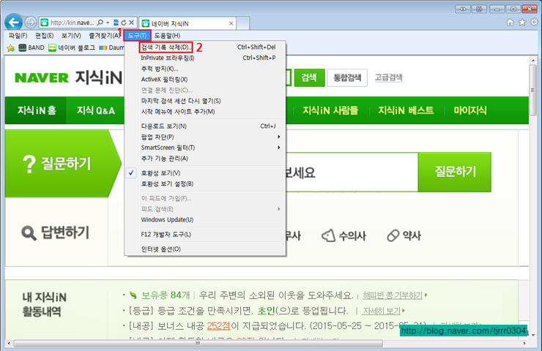Click the NAVER logo
Image resolution: width=542 pixels, height=351 pixels.
pos(42,78)
